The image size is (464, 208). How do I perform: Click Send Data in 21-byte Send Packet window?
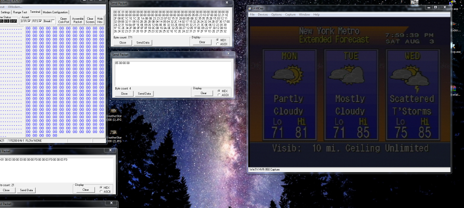(26, 190)
